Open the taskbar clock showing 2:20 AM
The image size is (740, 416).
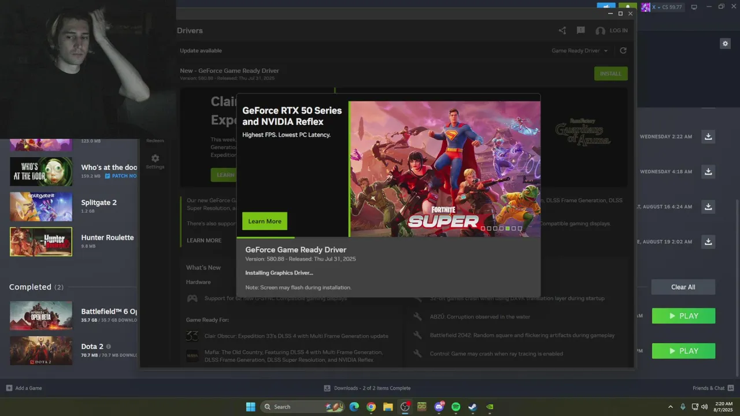tap(723, 407)
